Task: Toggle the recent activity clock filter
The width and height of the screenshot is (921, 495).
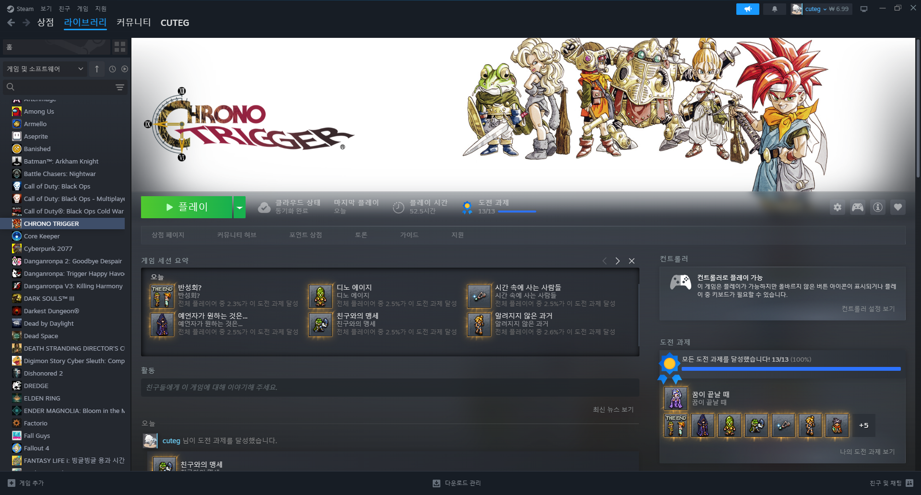Action: tap(112, 69)
